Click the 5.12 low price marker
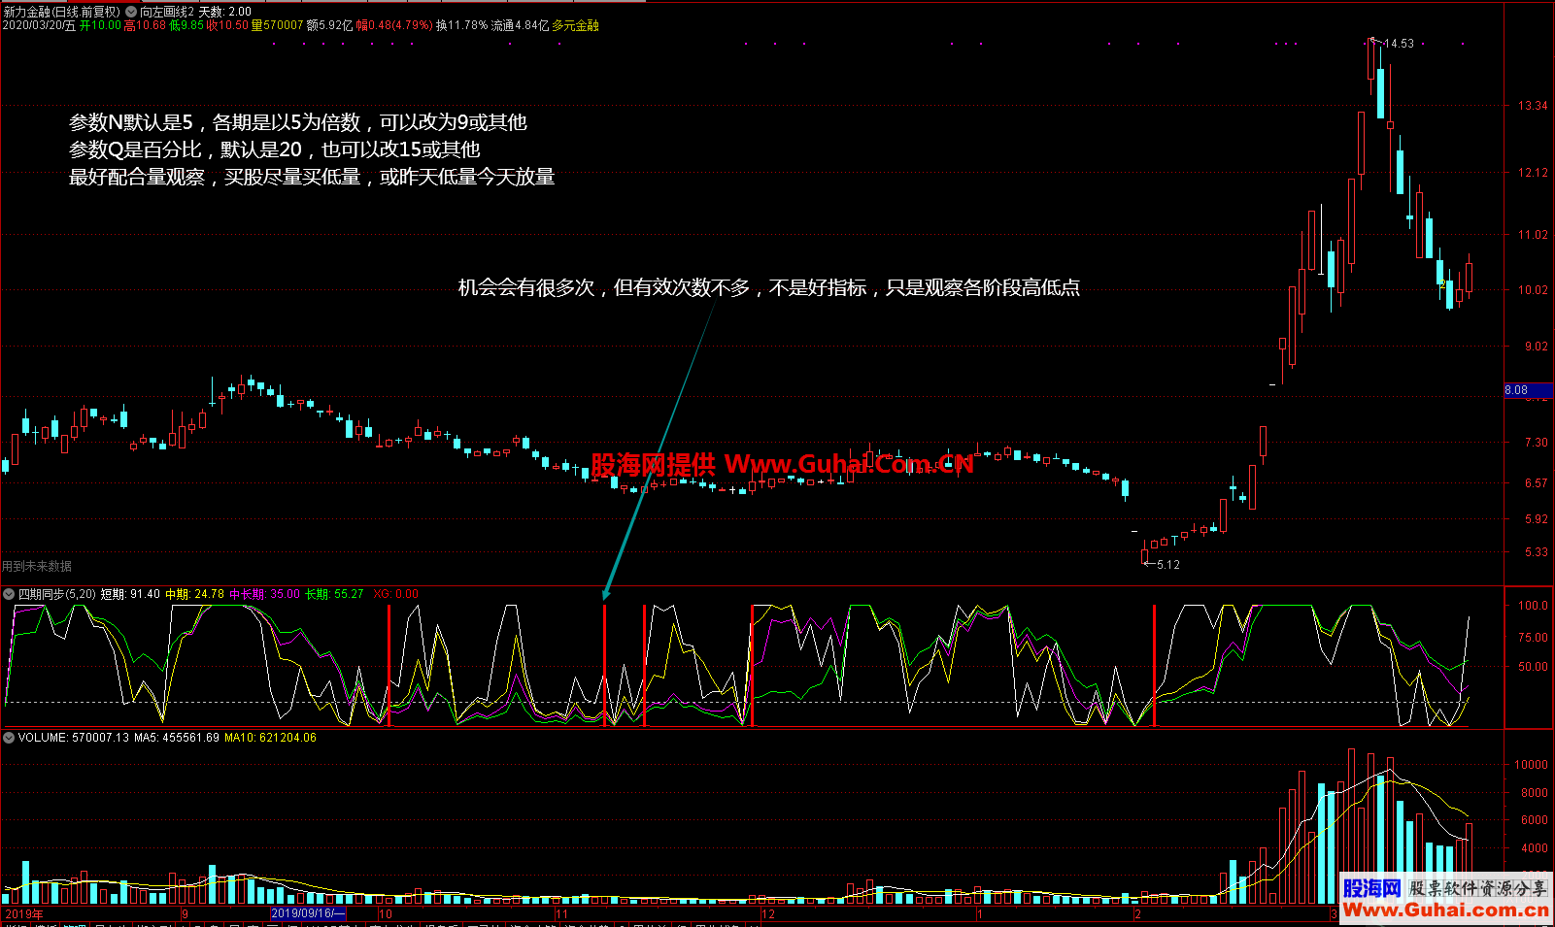The height and width of the screenshot is (927, 1555). 1168,565
